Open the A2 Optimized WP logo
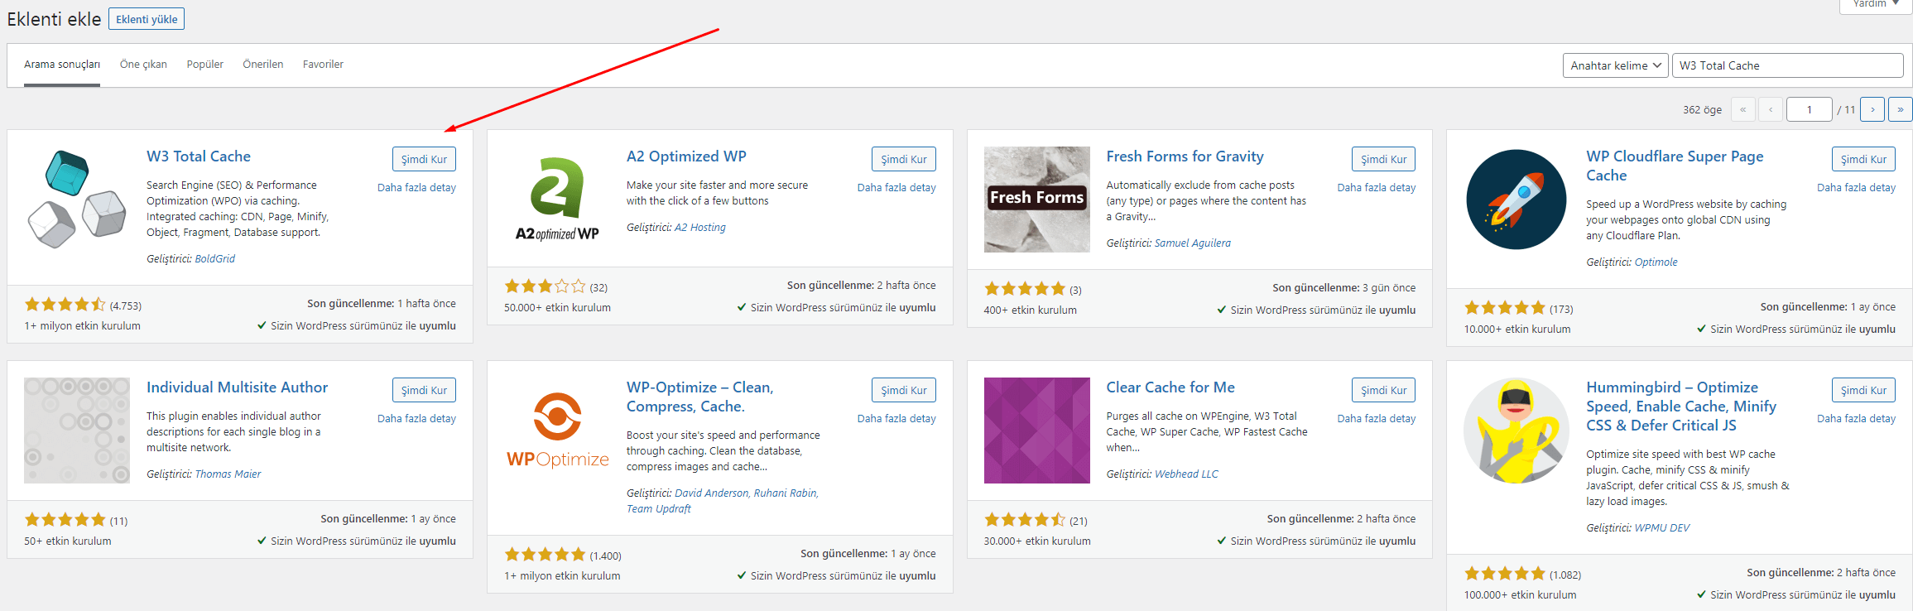The image size is (1913, 611). click(557, 200)
